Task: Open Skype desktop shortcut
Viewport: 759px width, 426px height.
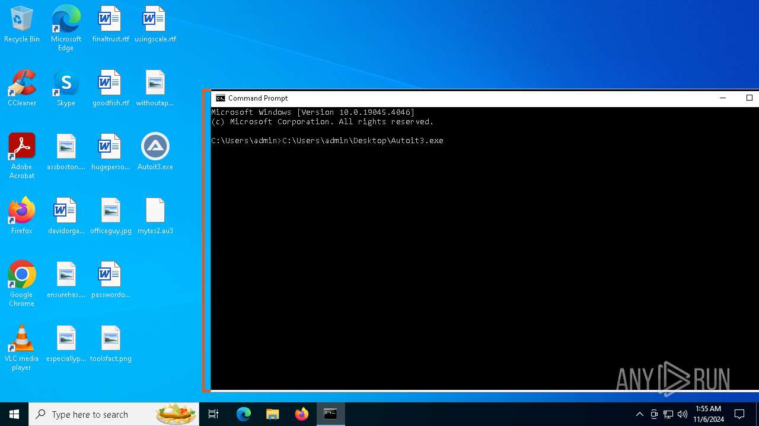Action: point(66,88)
